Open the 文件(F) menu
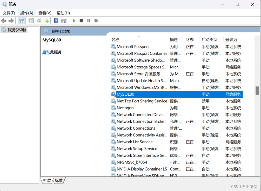Viewport: 261px width, 191px height. pyautogui.click(x=9, y=13)
